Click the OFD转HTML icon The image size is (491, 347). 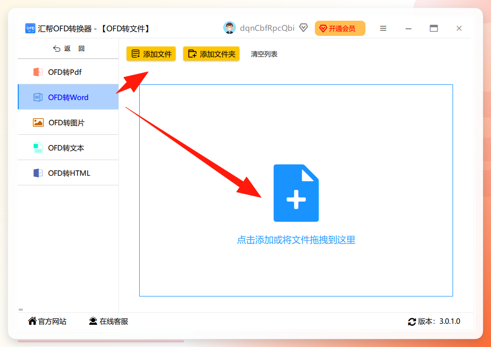coord(38,173)
